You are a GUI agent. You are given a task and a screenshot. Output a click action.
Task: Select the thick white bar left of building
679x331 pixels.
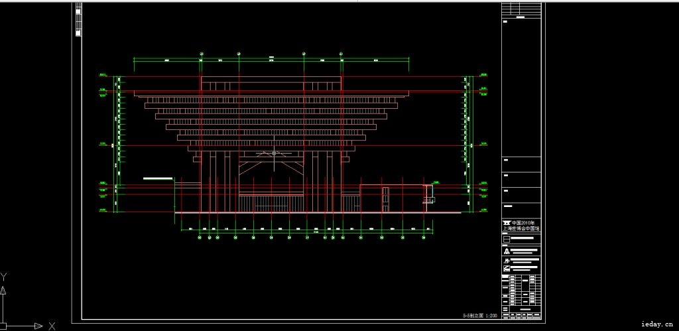coord(158,178)
